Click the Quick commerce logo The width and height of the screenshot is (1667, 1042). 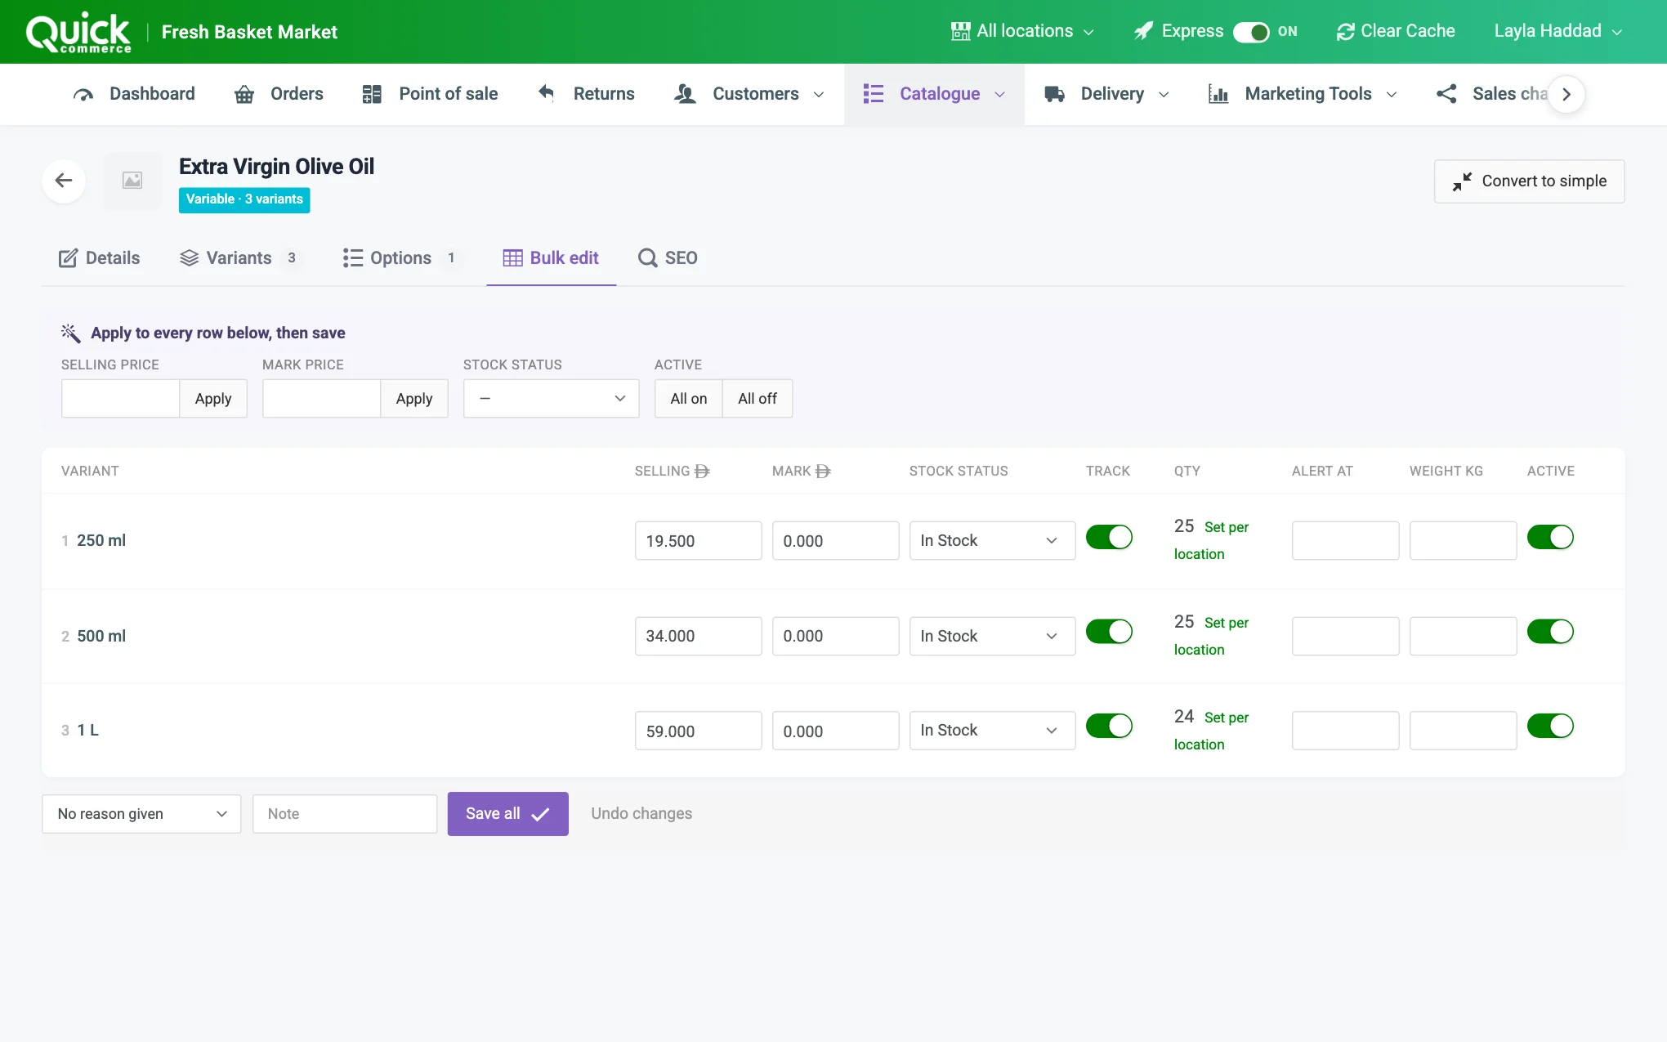[78, 33]
